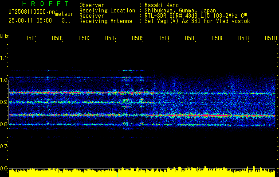Screen dimensions: 279x177
Task: Click the 0.6 kHz axis label
Action: click(x=4, y=168)
